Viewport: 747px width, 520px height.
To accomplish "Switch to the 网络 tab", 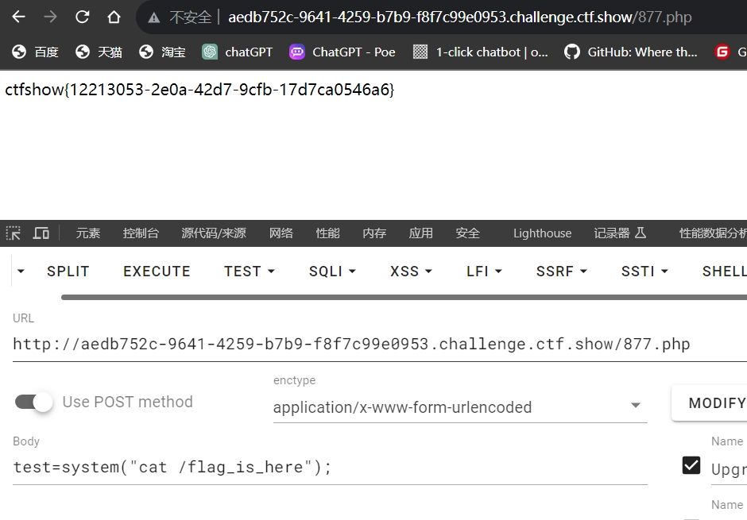I will [x=281, y=233].
